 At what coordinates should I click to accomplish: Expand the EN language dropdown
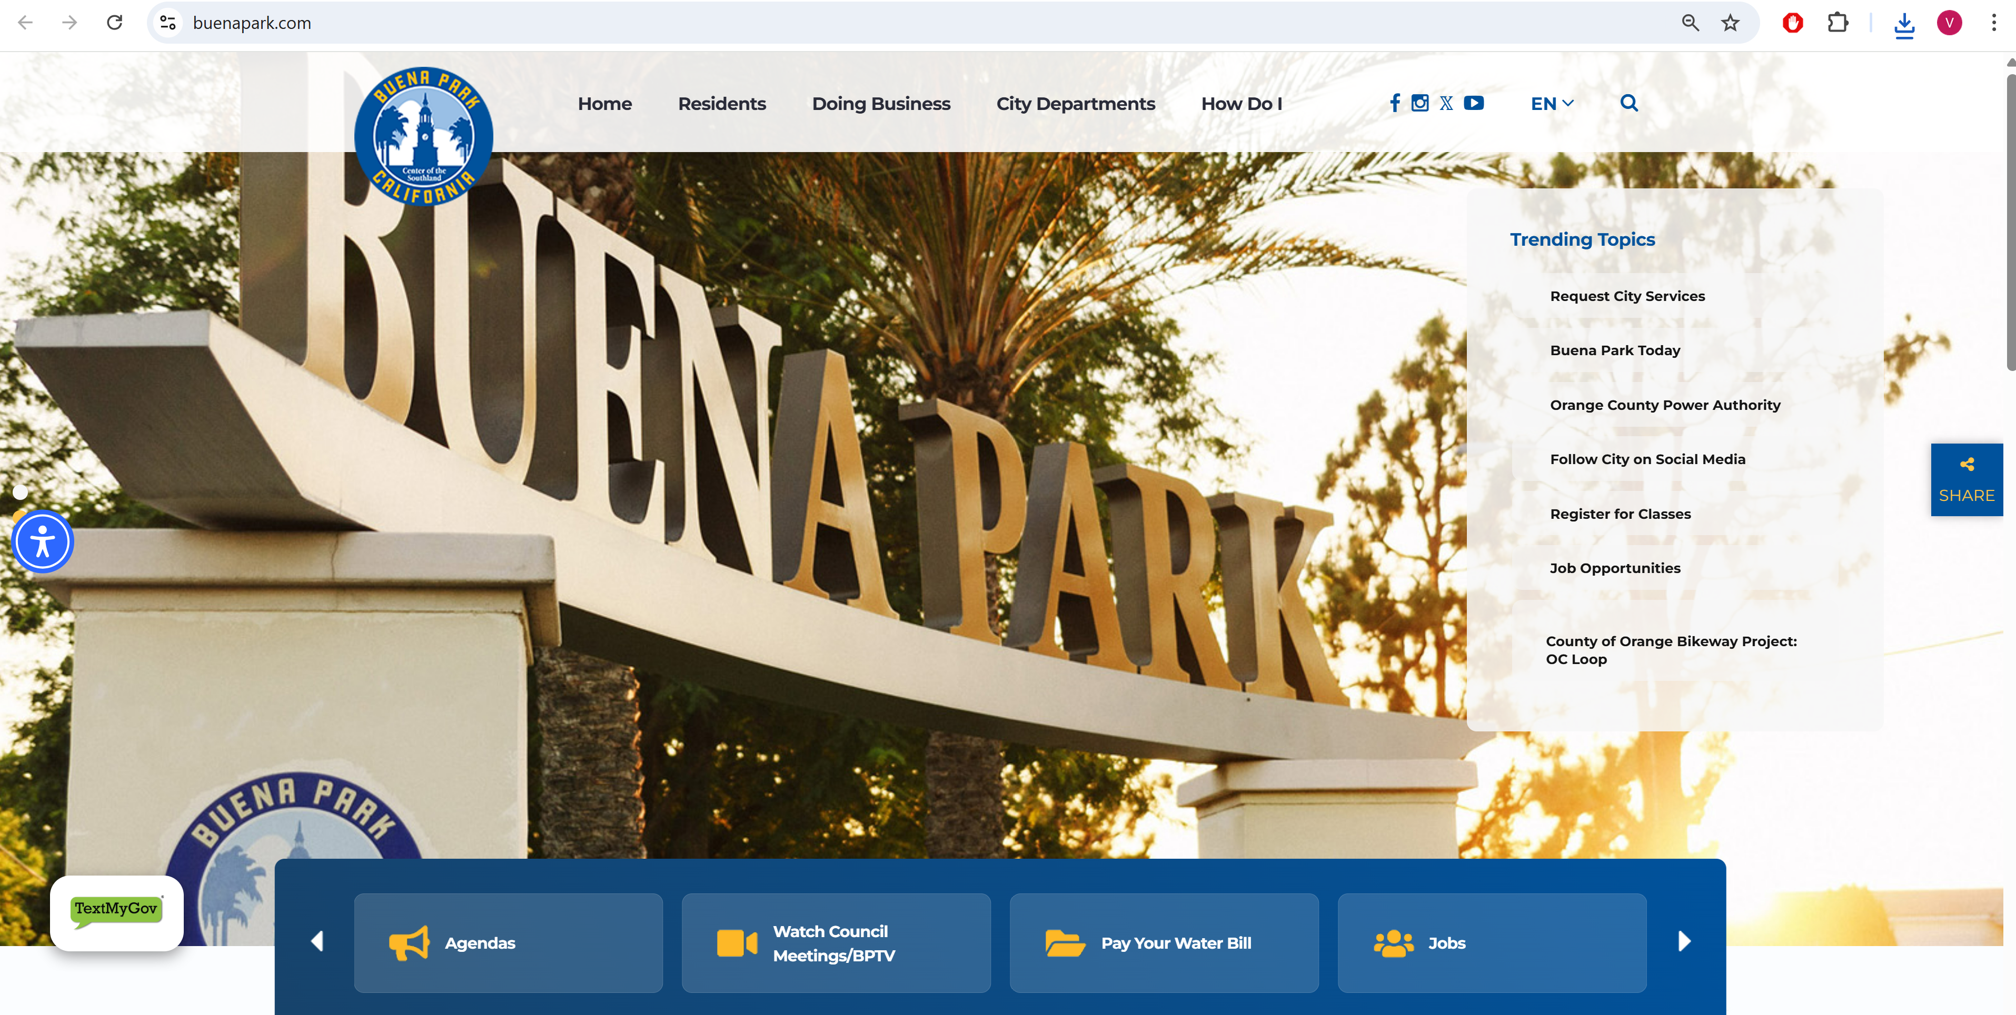1551,103
